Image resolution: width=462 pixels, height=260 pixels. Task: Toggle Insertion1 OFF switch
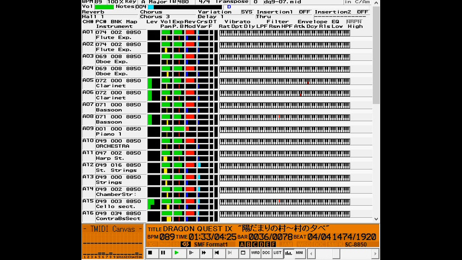(x=305, y=12)
